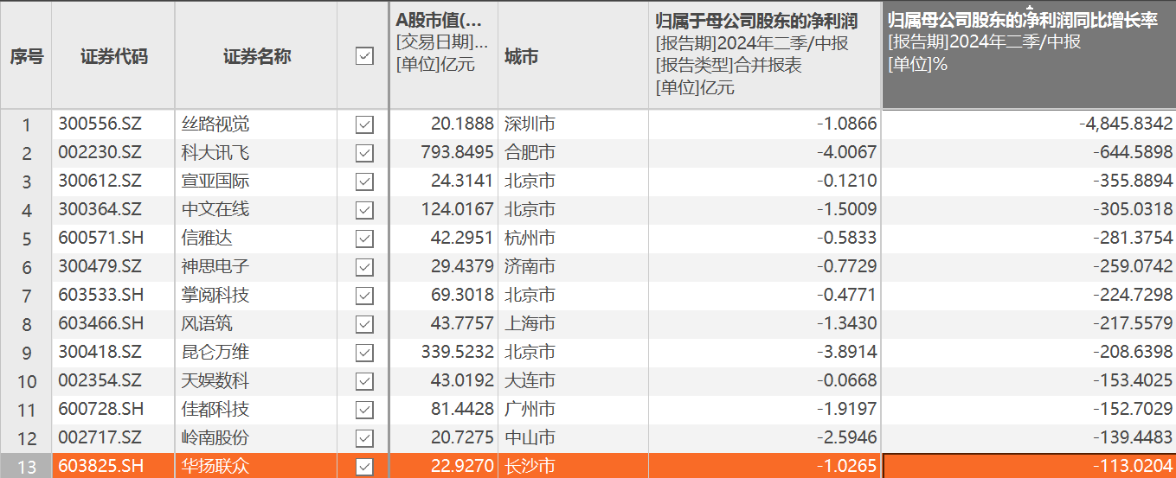Toggle the checkbox in 天娱数科 row
This screenshot has height=478, width=1176.
(364, 381)
